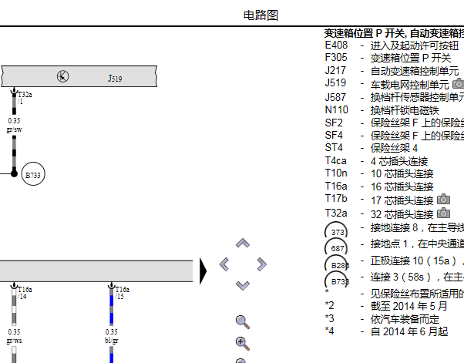
Task: Click wire label 0.35 gr/ws
Action: point(14,336)
